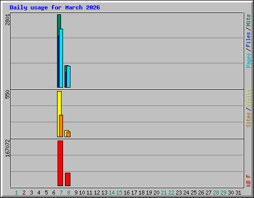Click day 31 on the x-axis
Image resolution: width=254 pixels, height=198 pixels.
tap(238, 193)
